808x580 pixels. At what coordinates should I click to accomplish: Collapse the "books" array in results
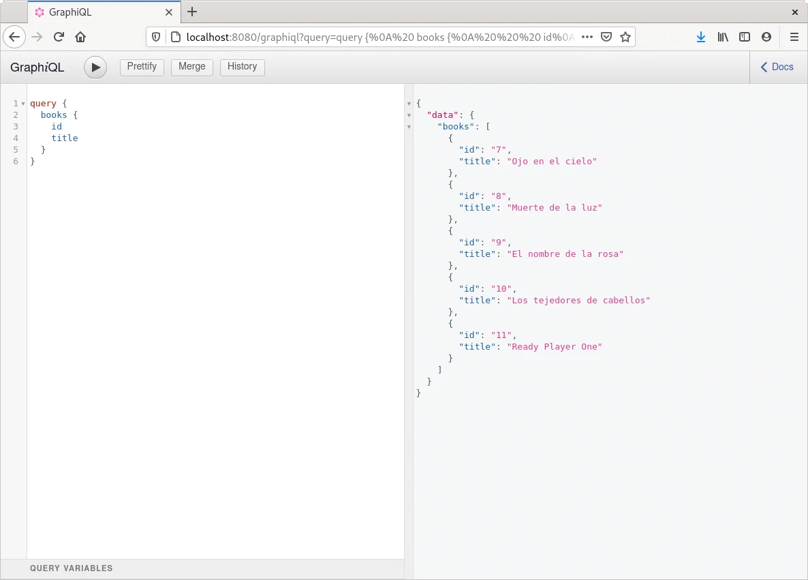tap(409, 127)
